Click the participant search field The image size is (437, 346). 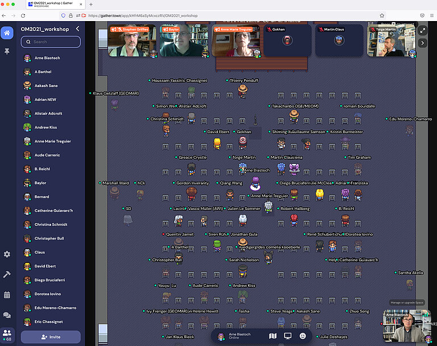pos(51,42)
